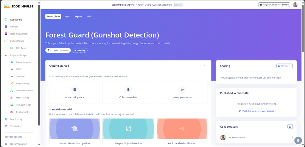The image size is (305, 147).
Task: Click the Keyword Spotting tag
Action: pyautogui.click(x=58, y=50)
